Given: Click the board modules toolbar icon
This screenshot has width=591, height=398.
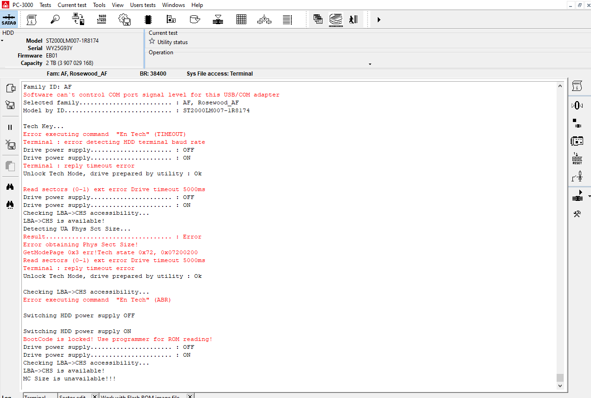Looking at the screenshot, I should (x=171, y=19).
